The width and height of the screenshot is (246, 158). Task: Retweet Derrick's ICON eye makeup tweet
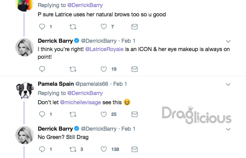click(x=73, y=69)
